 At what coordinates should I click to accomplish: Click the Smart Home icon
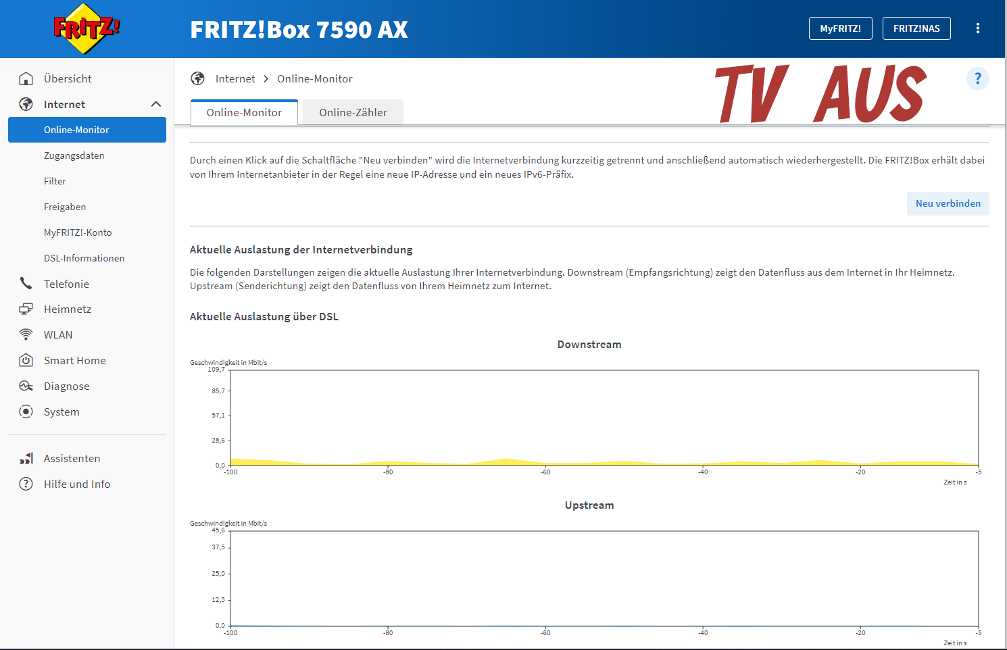(x=26, y=360)
